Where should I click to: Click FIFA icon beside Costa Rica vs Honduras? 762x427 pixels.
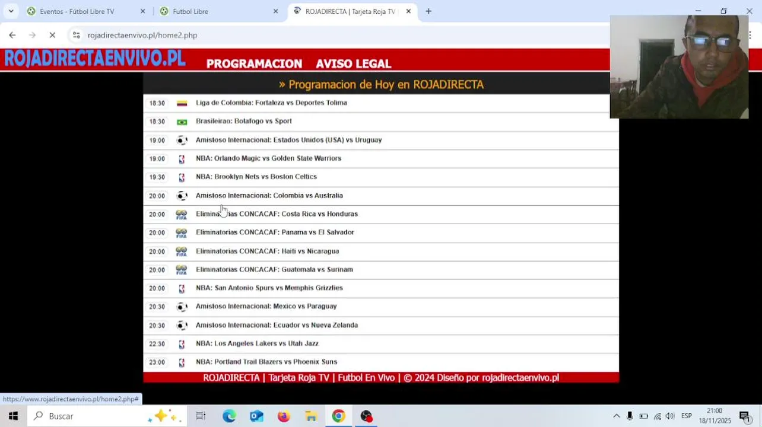(x=182, y=215)
